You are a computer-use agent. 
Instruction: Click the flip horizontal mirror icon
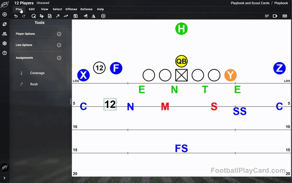pyautogui.click(x=93, y=16)
